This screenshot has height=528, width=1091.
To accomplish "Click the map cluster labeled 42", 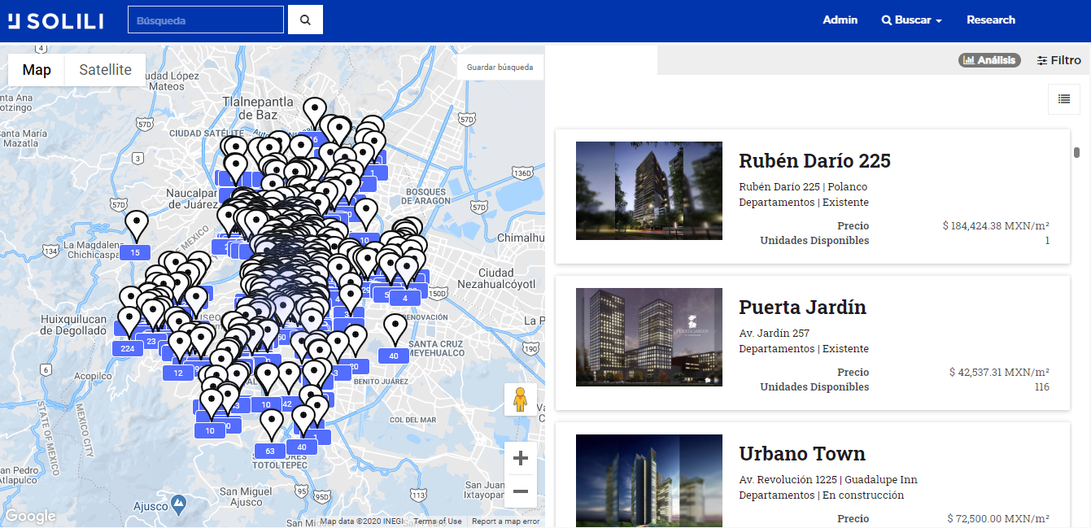I will pos(287,404).
